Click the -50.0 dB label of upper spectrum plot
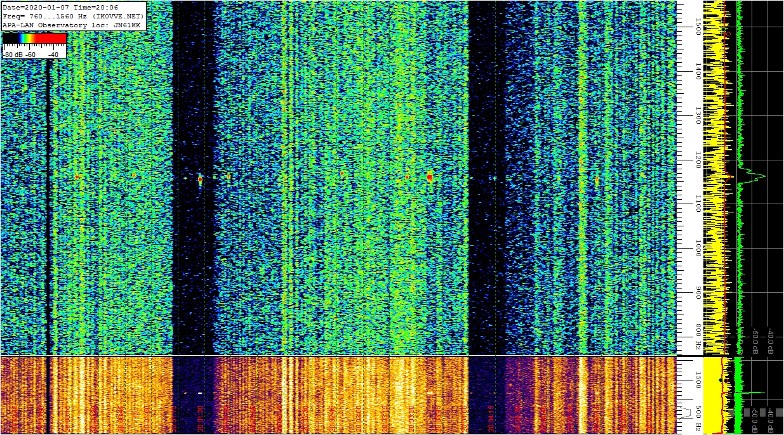 pos(755,340)
